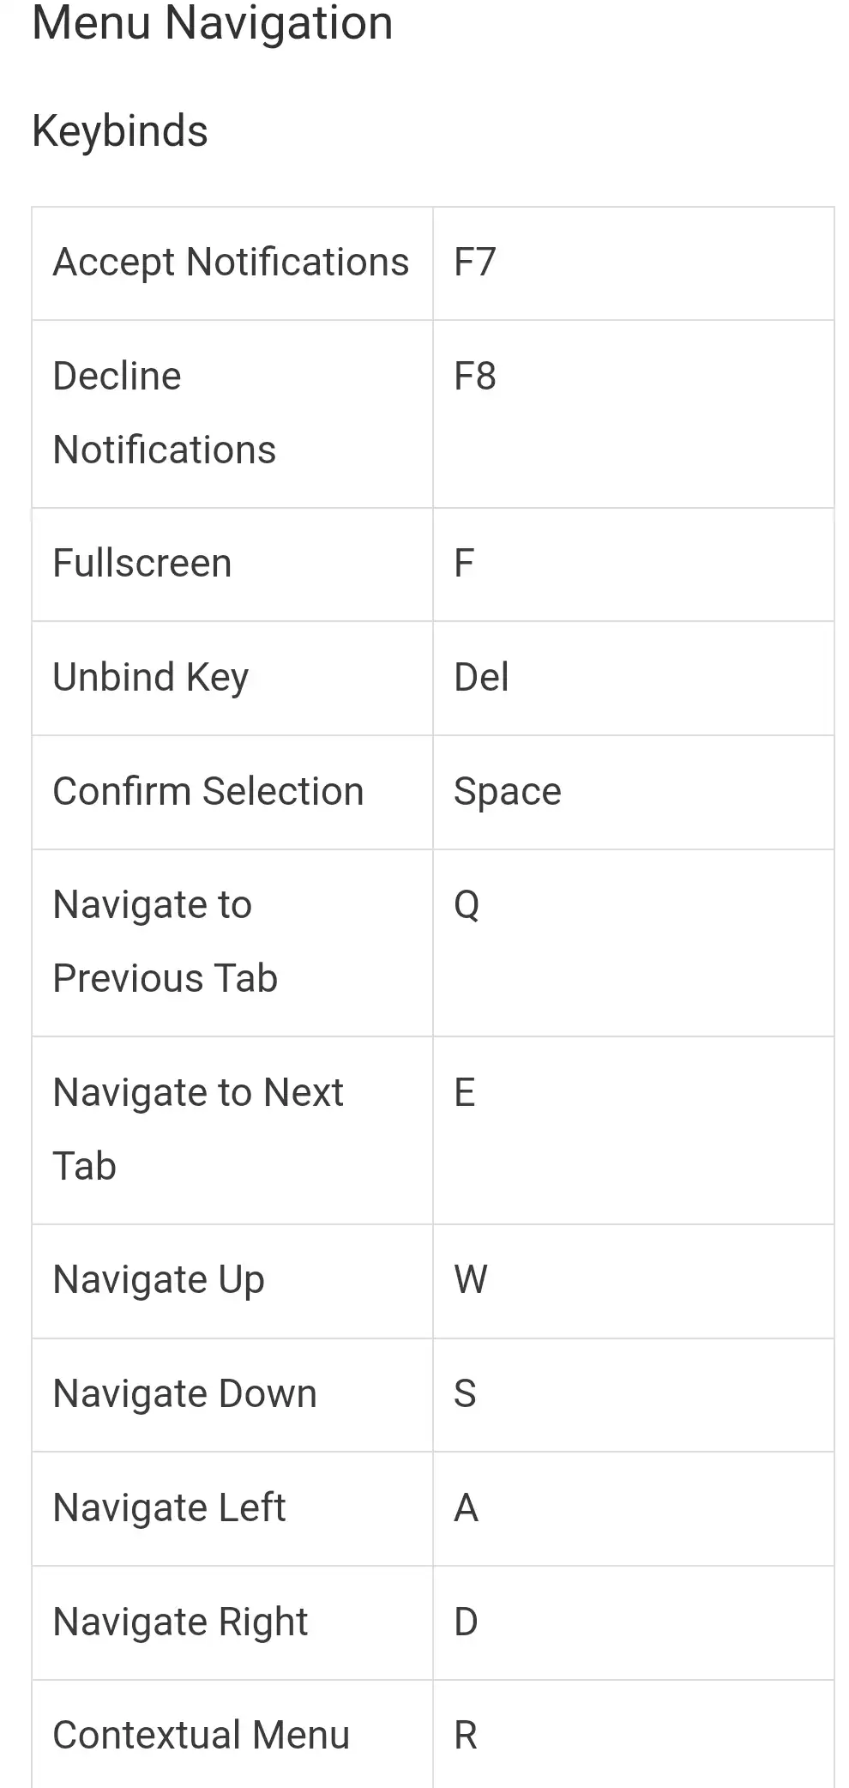The width and height of the screenshot is (849, 1788).
Task: Select the Navigate Right label
Action: pos(180,1622)
